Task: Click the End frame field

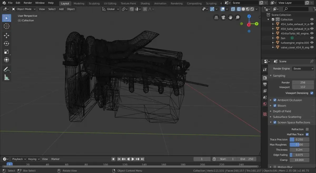Action: [247, 159]
